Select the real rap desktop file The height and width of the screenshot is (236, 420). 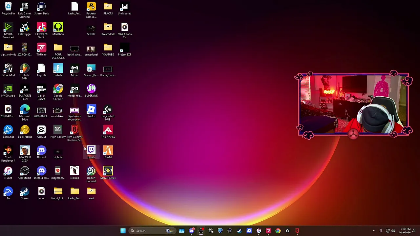tap(74, 173)
